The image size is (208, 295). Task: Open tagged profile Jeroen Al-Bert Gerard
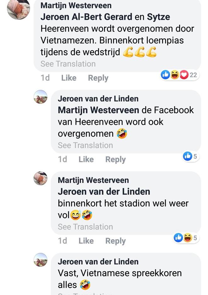click(x=86, y=17)
